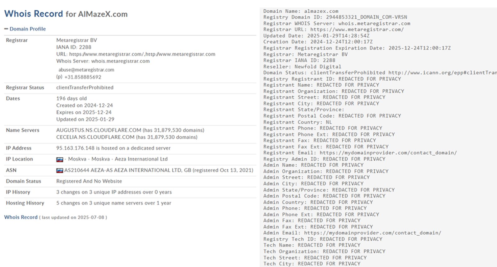The height and width of the screenshot is (267, 497).
Task: Select Updated Date: 2025-01-29T14:28:54Z line
Action: (x=317, y=36)
